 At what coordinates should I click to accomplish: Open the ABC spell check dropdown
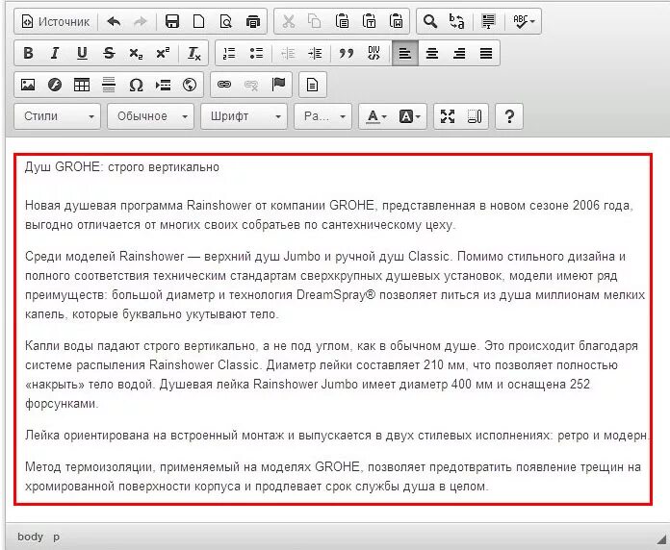point(524,21)
